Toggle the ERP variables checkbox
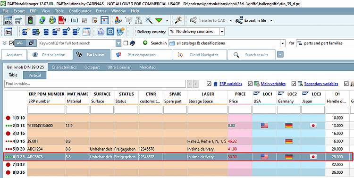The width and height of the screenshot is (354, 178). click(x=209, y=84)
